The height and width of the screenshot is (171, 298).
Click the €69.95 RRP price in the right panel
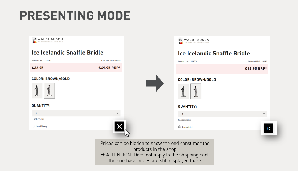256,69
